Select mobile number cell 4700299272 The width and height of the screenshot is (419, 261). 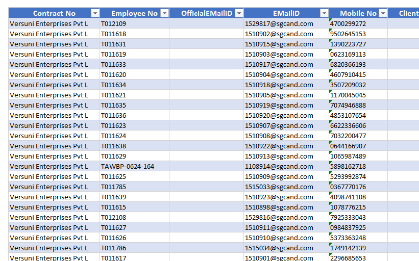coord(358,23)
